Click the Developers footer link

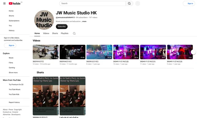click(16, 115)
